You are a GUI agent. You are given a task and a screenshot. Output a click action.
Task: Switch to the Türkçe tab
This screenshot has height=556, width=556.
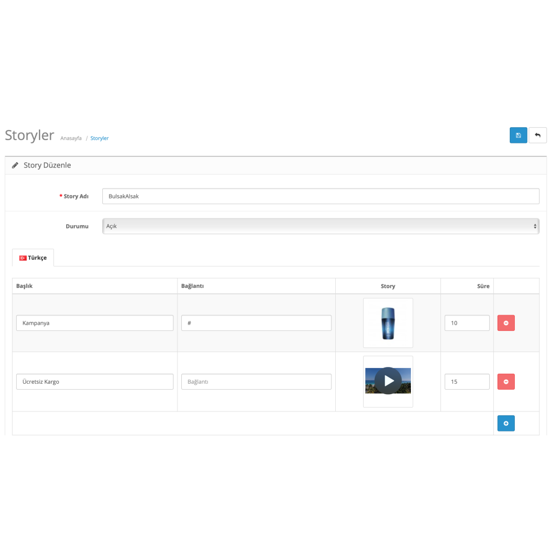point(33,257)
